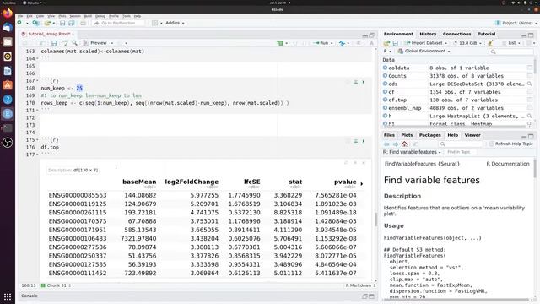The height and width of the screenshot is (304, 540).
Task: Navigate forward in Help pane
Action: click(396, 144)
